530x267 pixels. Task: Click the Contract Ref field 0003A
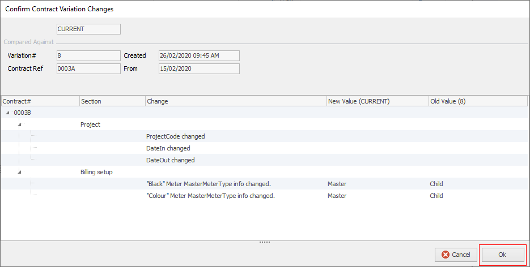(88, 68)
